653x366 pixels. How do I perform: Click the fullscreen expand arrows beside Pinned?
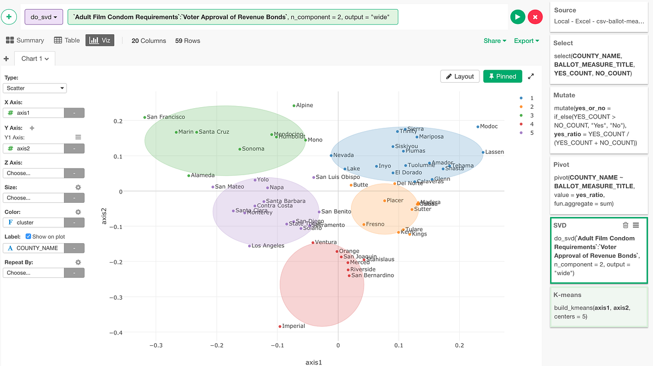point(532,76)
